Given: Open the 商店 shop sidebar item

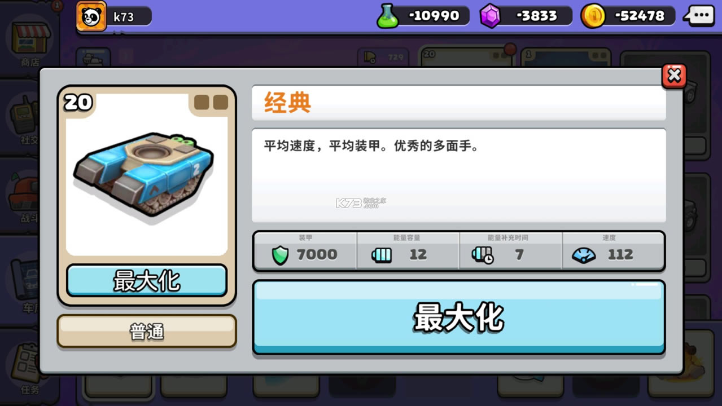Looking at the screenshot, I should tap(29, 42).
